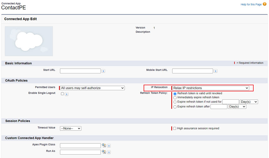269x158 pixels.
Task: Click the Session Policies section header
Action: [x=18, y=121]
